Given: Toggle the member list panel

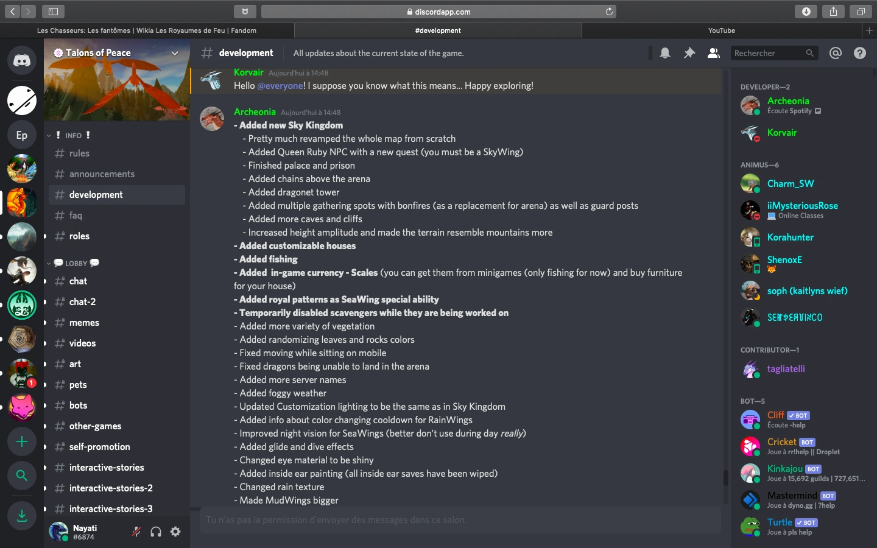Looking at the screenshot, I should (713, 54).
